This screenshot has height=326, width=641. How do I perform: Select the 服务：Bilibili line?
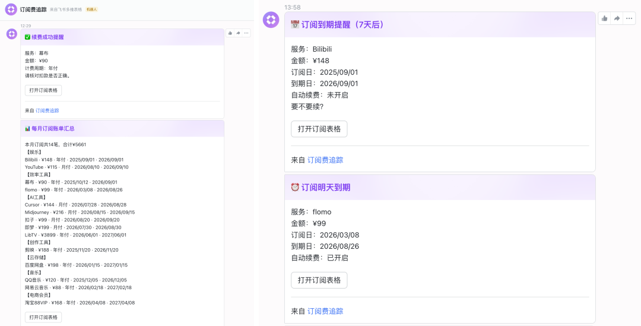(x=312, y=49)
